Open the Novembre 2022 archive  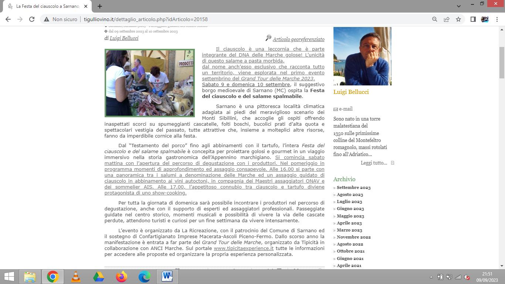354,237
